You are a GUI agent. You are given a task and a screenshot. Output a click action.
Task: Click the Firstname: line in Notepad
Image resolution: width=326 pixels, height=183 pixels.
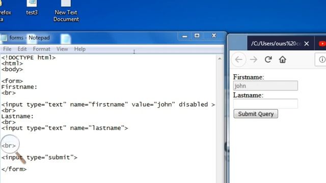coord(19,87)
